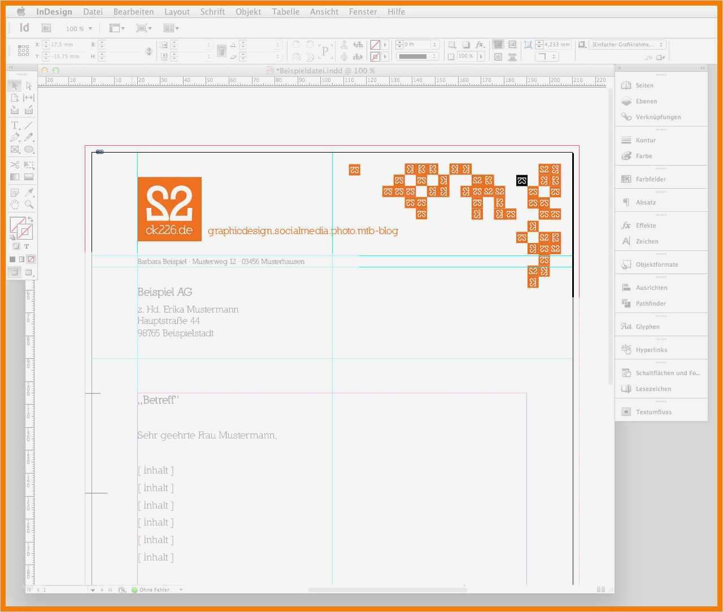Open the zoom level dropdown showing 100%
The width and height of the screenshot is (723, 612).
point(80,28)
